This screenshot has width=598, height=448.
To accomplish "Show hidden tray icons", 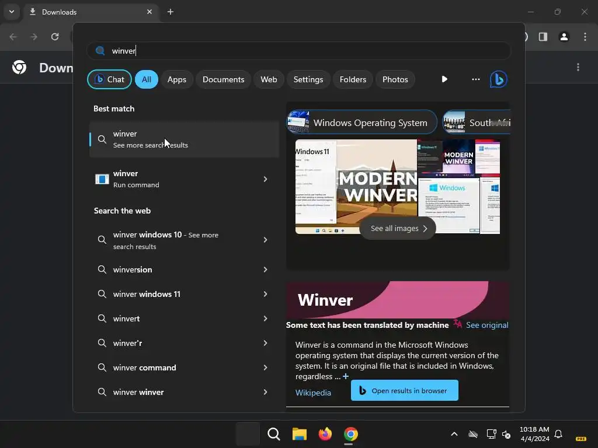I will (x=454, y=434).
